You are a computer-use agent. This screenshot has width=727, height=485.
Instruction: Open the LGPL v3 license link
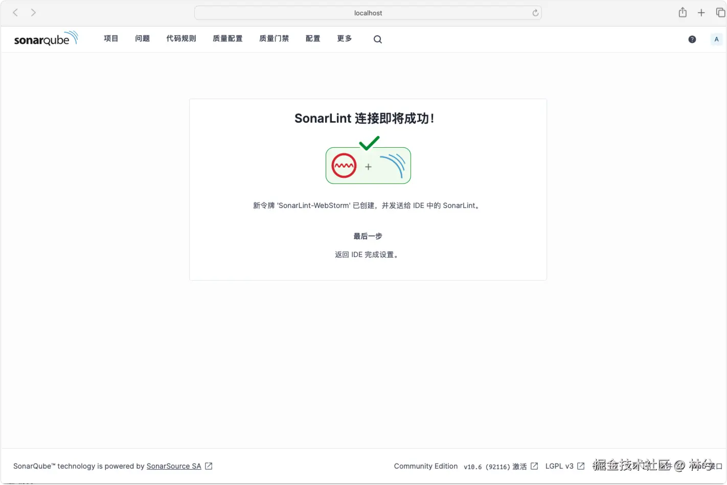click(559, 466)
